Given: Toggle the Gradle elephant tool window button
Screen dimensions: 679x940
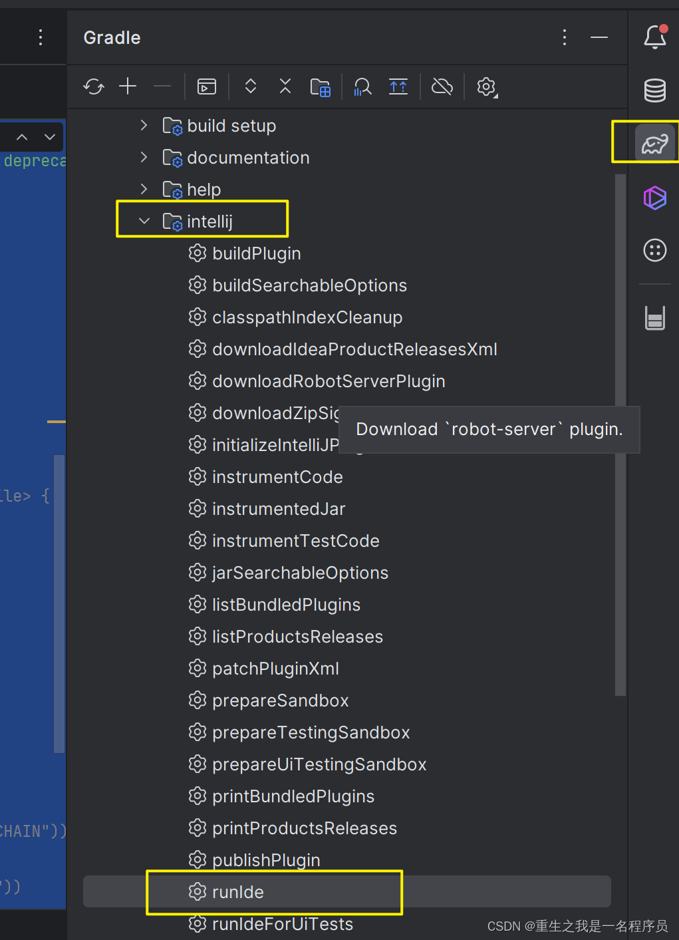Looking at the screenshot, I should click(655, 143).
